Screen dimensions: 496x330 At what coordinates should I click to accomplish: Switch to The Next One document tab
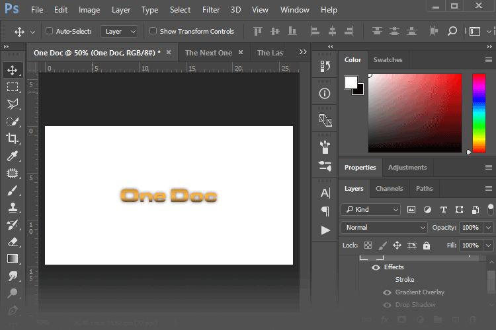pyautogui.click(x=208, y=53)
